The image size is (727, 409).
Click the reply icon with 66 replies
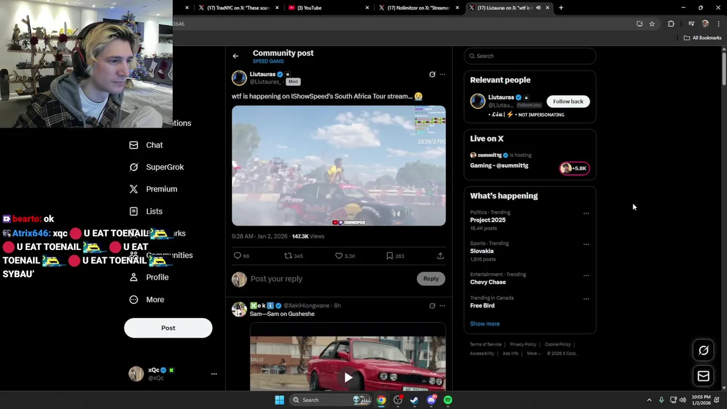pyautogui.click(x=237, y=256)
